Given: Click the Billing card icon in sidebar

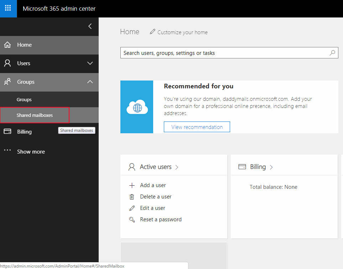Looking at the screenshot, I should 7,131.
